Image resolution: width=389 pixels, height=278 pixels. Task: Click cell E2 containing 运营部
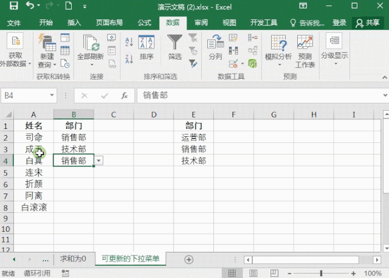(x=193, y=137)
